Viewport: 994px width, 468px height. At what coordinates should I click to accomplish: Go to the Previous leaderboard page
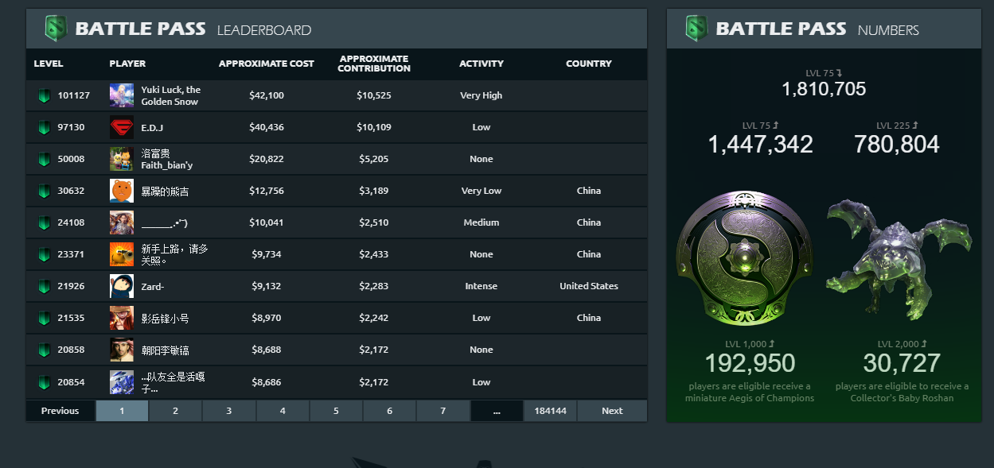60,411
